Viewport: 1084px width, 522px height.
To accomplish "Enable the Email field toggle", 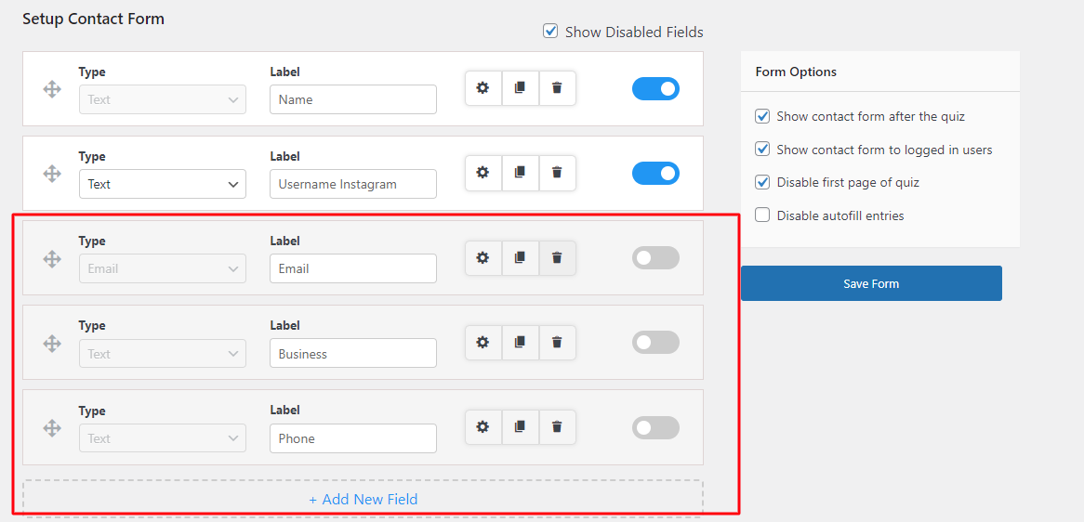I will pos(655,258).
